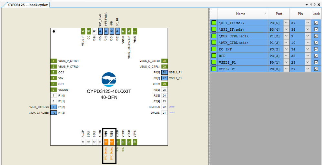Select pin 2 VBUS_P_CTRL0 on the chip
The image size is (322, 165).
53,67
